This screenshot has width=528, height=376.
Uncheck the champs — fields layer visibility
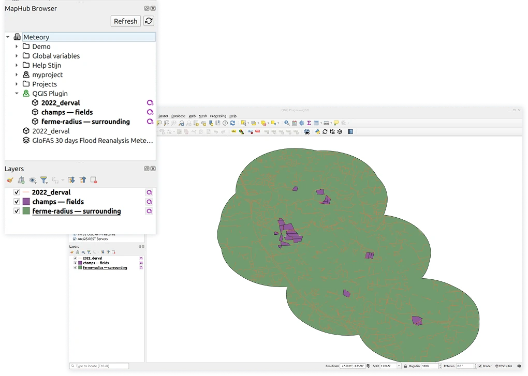click(x=17, y=201)
